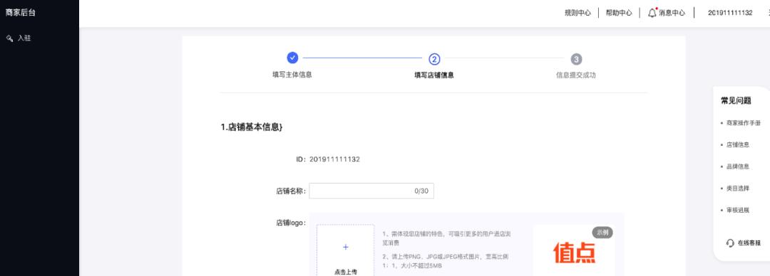Viewport: 770px width, 276px height.
Task: Click the 店铺logo field label
Action: point(291,223)
